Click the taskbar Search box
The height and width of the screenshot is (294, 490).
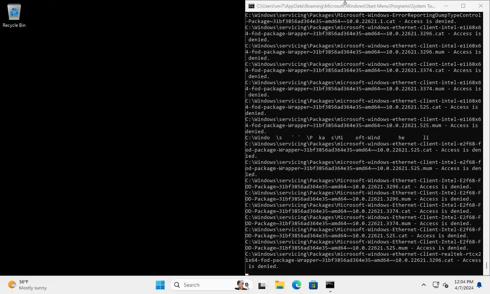click(x=211, y=285)
